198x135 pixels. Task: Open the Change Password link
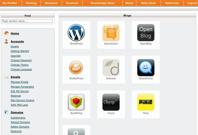pos(21,60)
